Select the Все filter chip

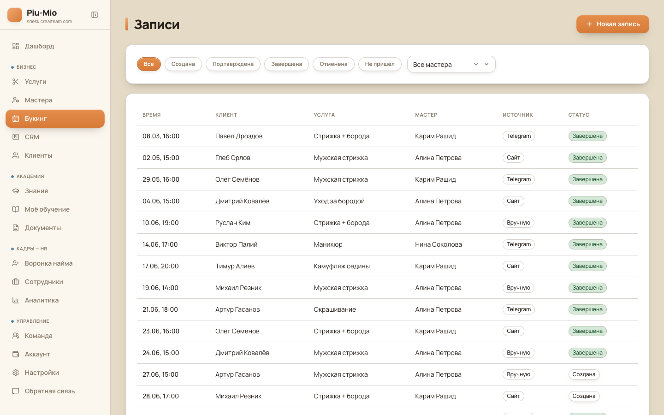coord(148,64)
